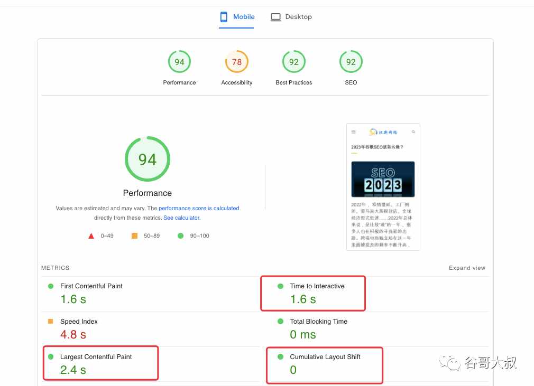
Task: Click the 2.4 s Largest Contentful Paint value
Action: 73,370
